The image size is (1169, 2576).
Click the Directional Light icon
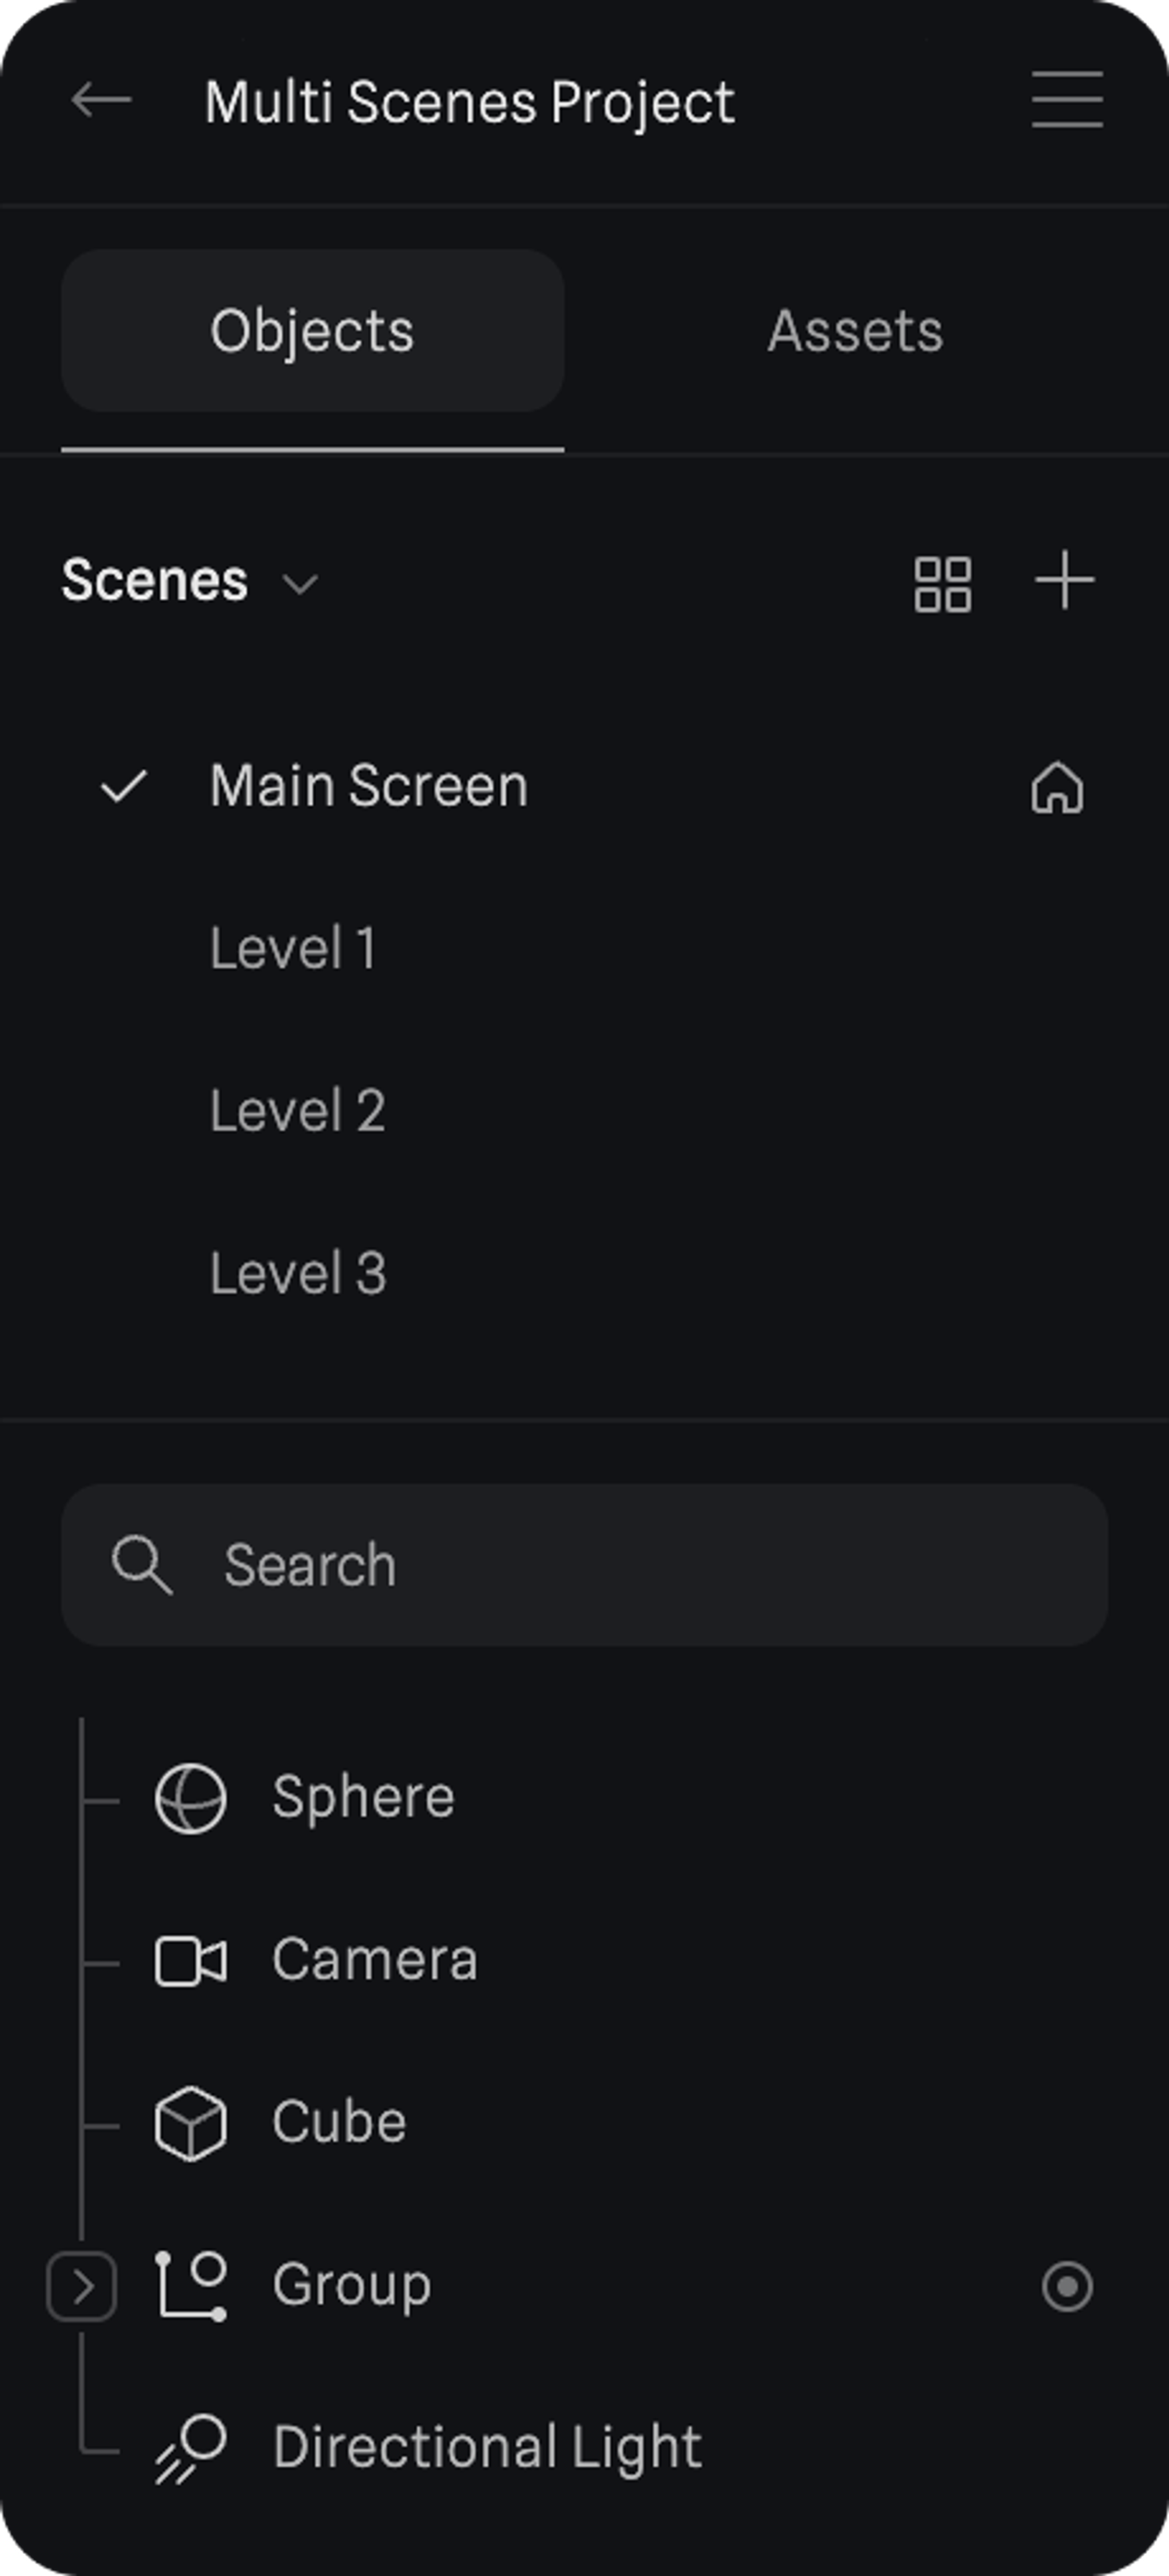[190, 2449]
